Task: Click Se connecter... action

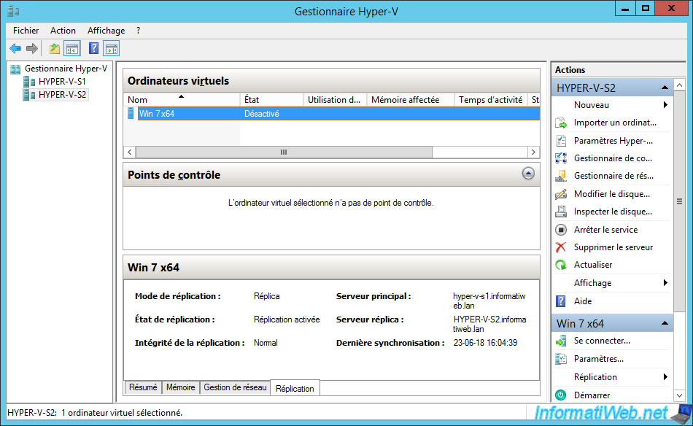Action: [x=602, y=341]
